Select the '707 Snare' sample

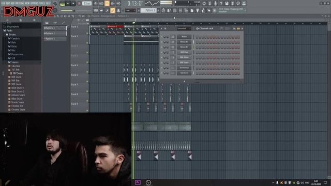point(18,73)
